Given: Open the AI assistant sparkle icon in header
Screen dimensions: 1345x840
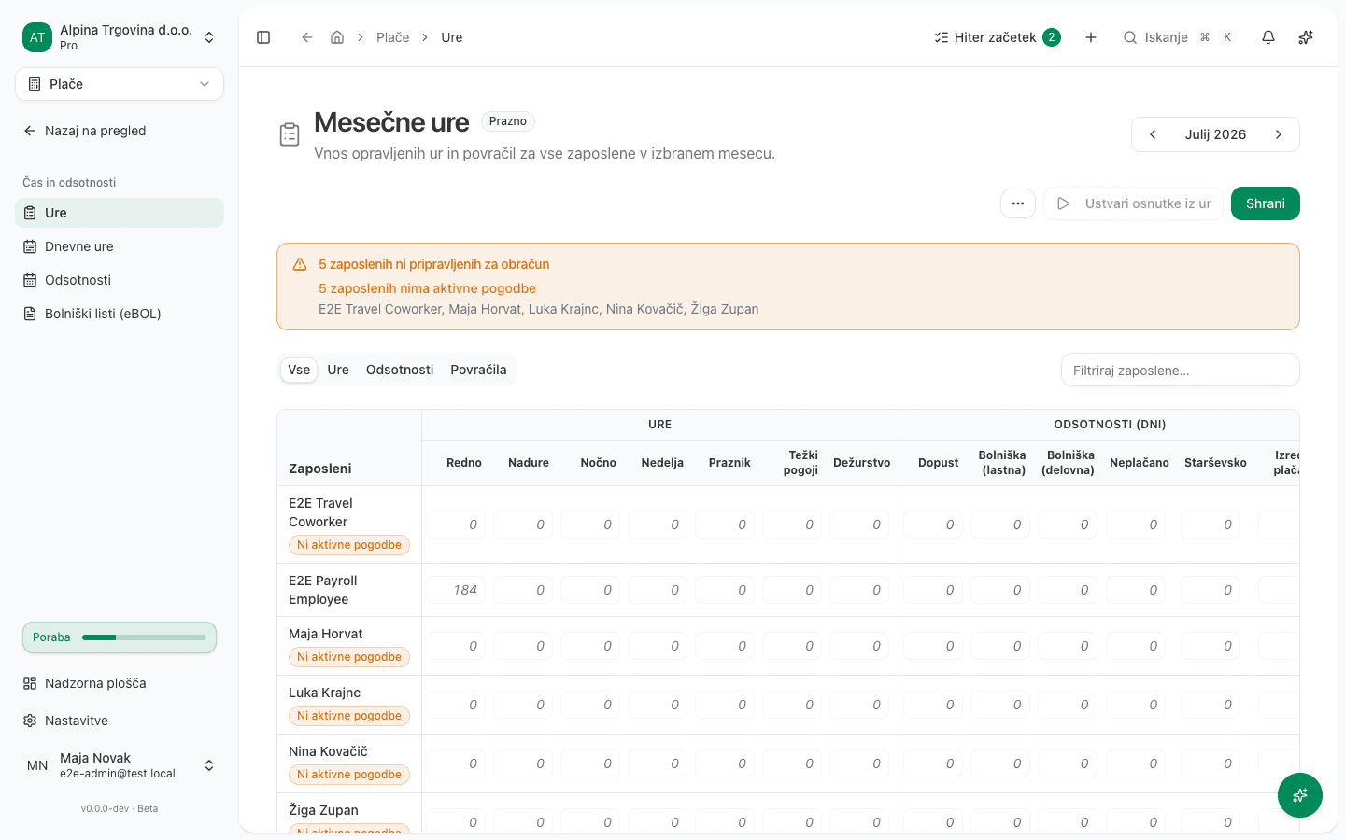Looking at the screenshot, I should pyautogui.click(x=1306, y=37).
